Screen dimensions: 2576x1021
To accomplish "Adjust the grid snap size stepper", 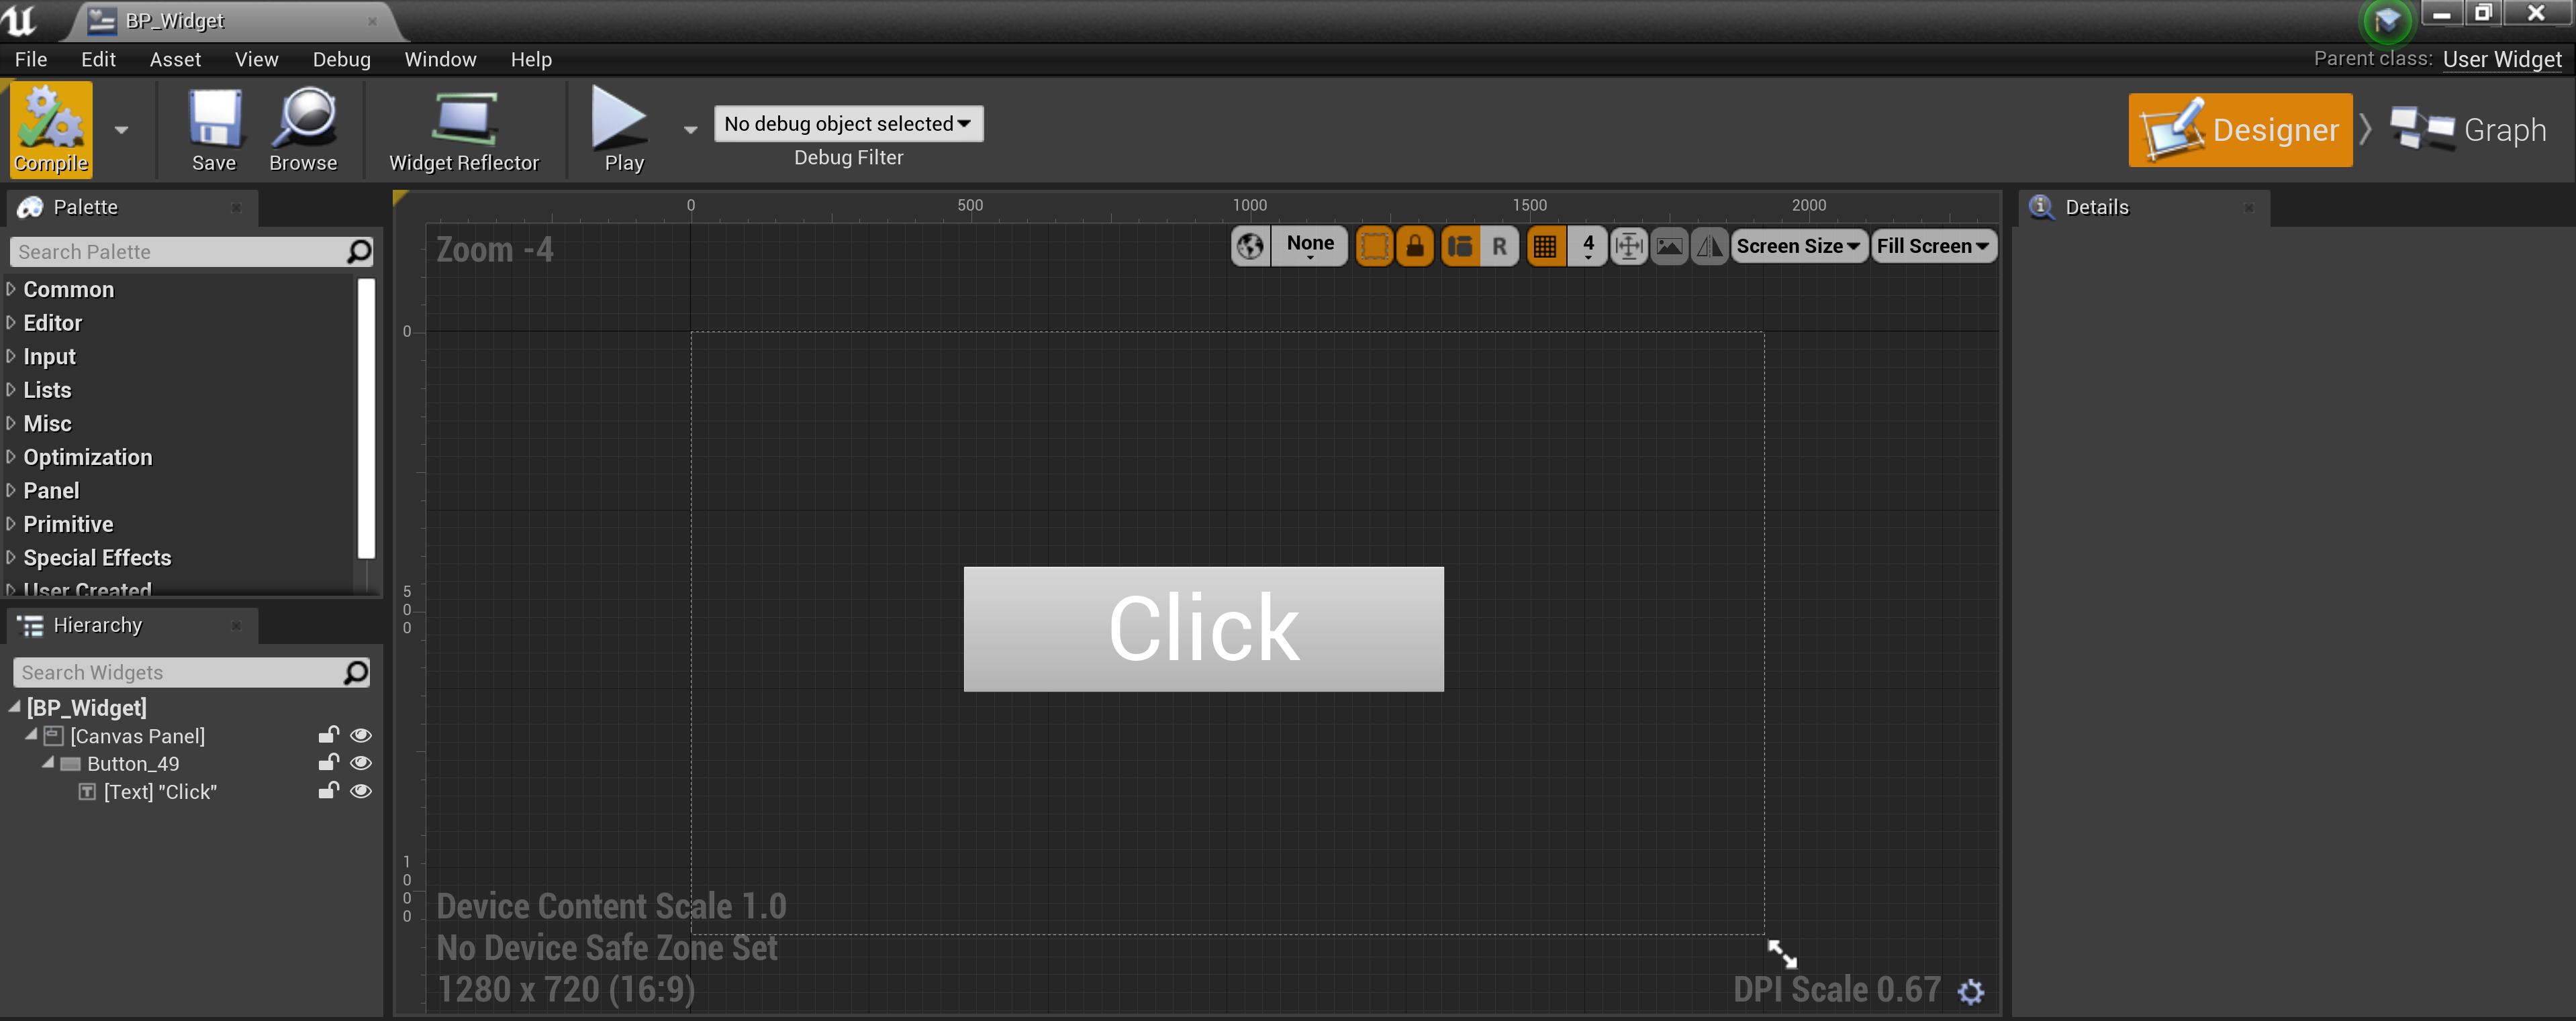I will pos(1588,246).
